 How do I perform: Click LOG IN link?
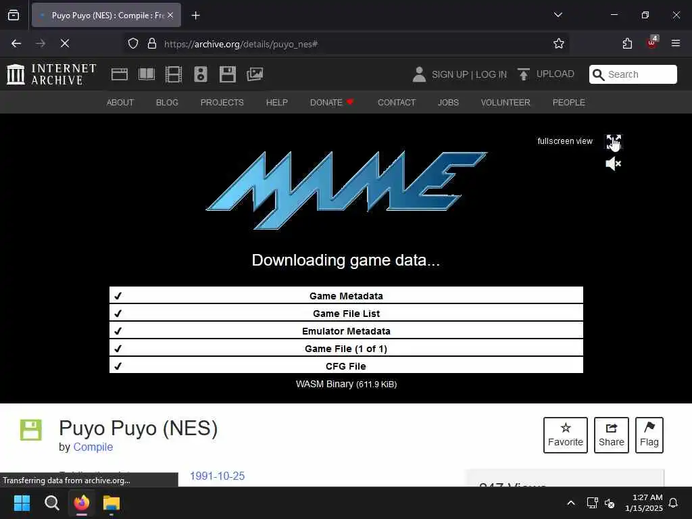point(491,74)
